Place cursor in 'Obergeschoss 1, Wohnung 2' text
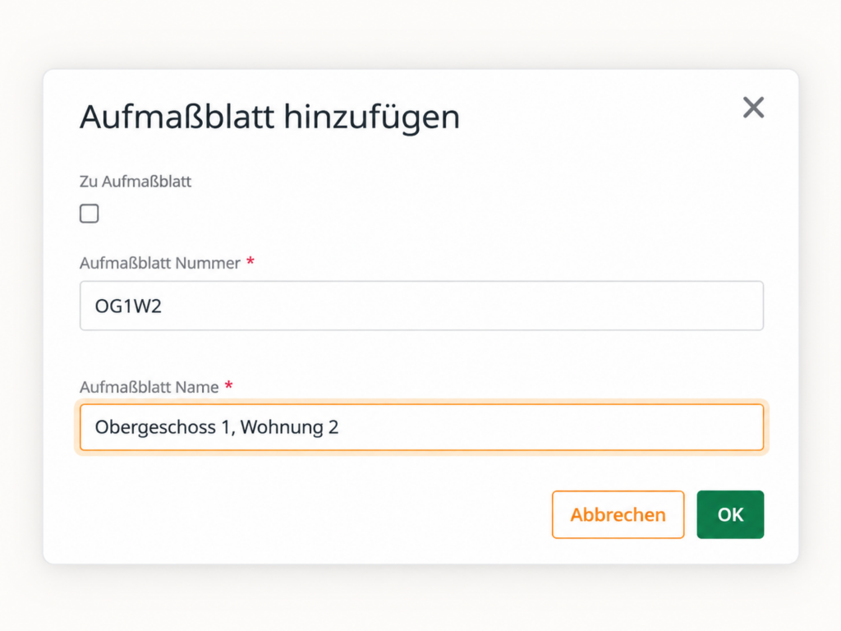 [x=217, y=427]
